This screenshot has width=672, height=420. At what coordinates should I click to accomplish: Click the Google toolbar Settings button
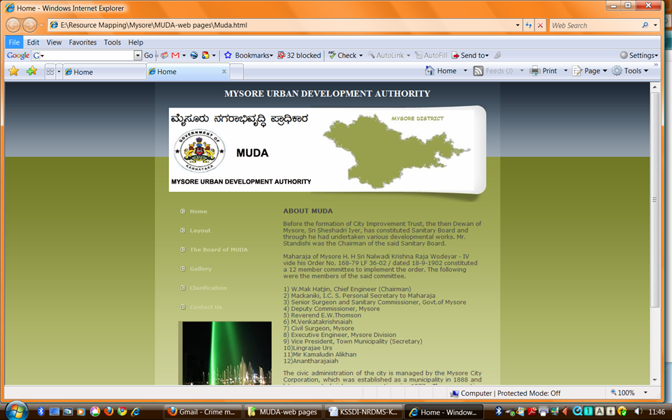pyautogui.click(x=638, y=55)
